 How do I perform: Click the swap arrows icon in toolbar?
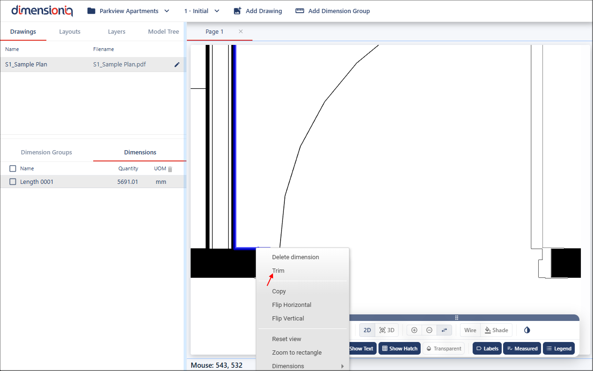[444, 330]
